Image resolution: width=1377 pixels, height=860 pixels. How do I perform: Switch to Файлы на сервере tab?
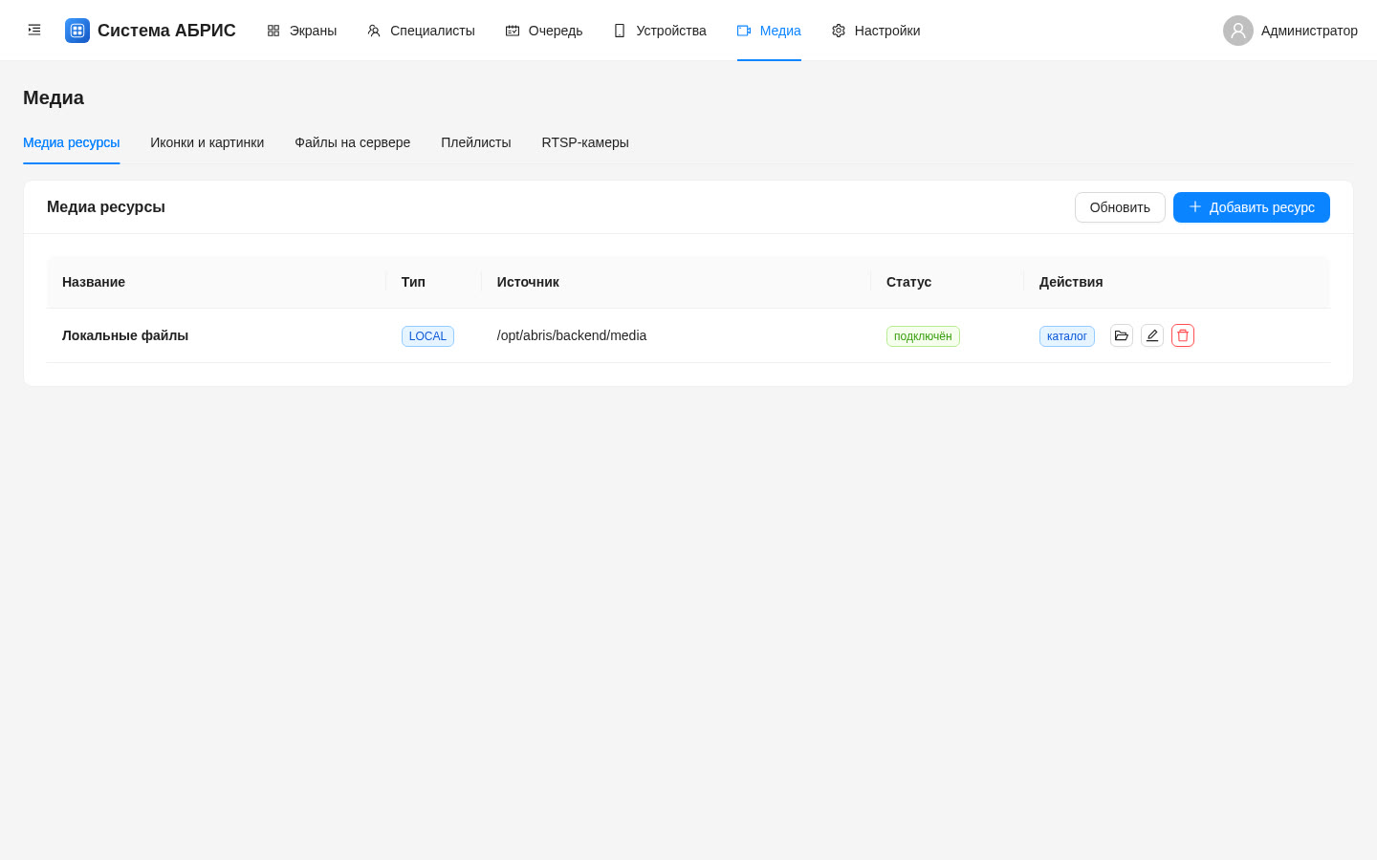pyautogui.click(x=353, y=142)
